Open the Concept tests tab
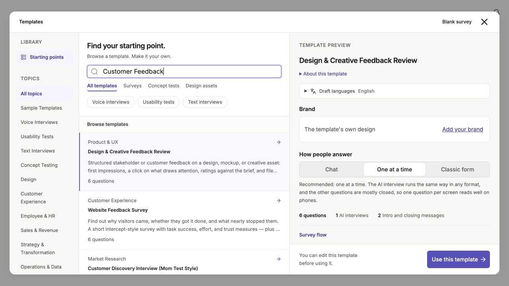 pyautogui.click(x=163, y=86)
